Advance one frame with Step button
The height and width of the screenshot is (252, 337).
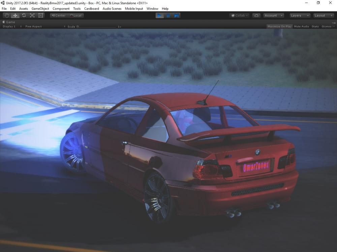pyautogui.click(x=176, y=15)
